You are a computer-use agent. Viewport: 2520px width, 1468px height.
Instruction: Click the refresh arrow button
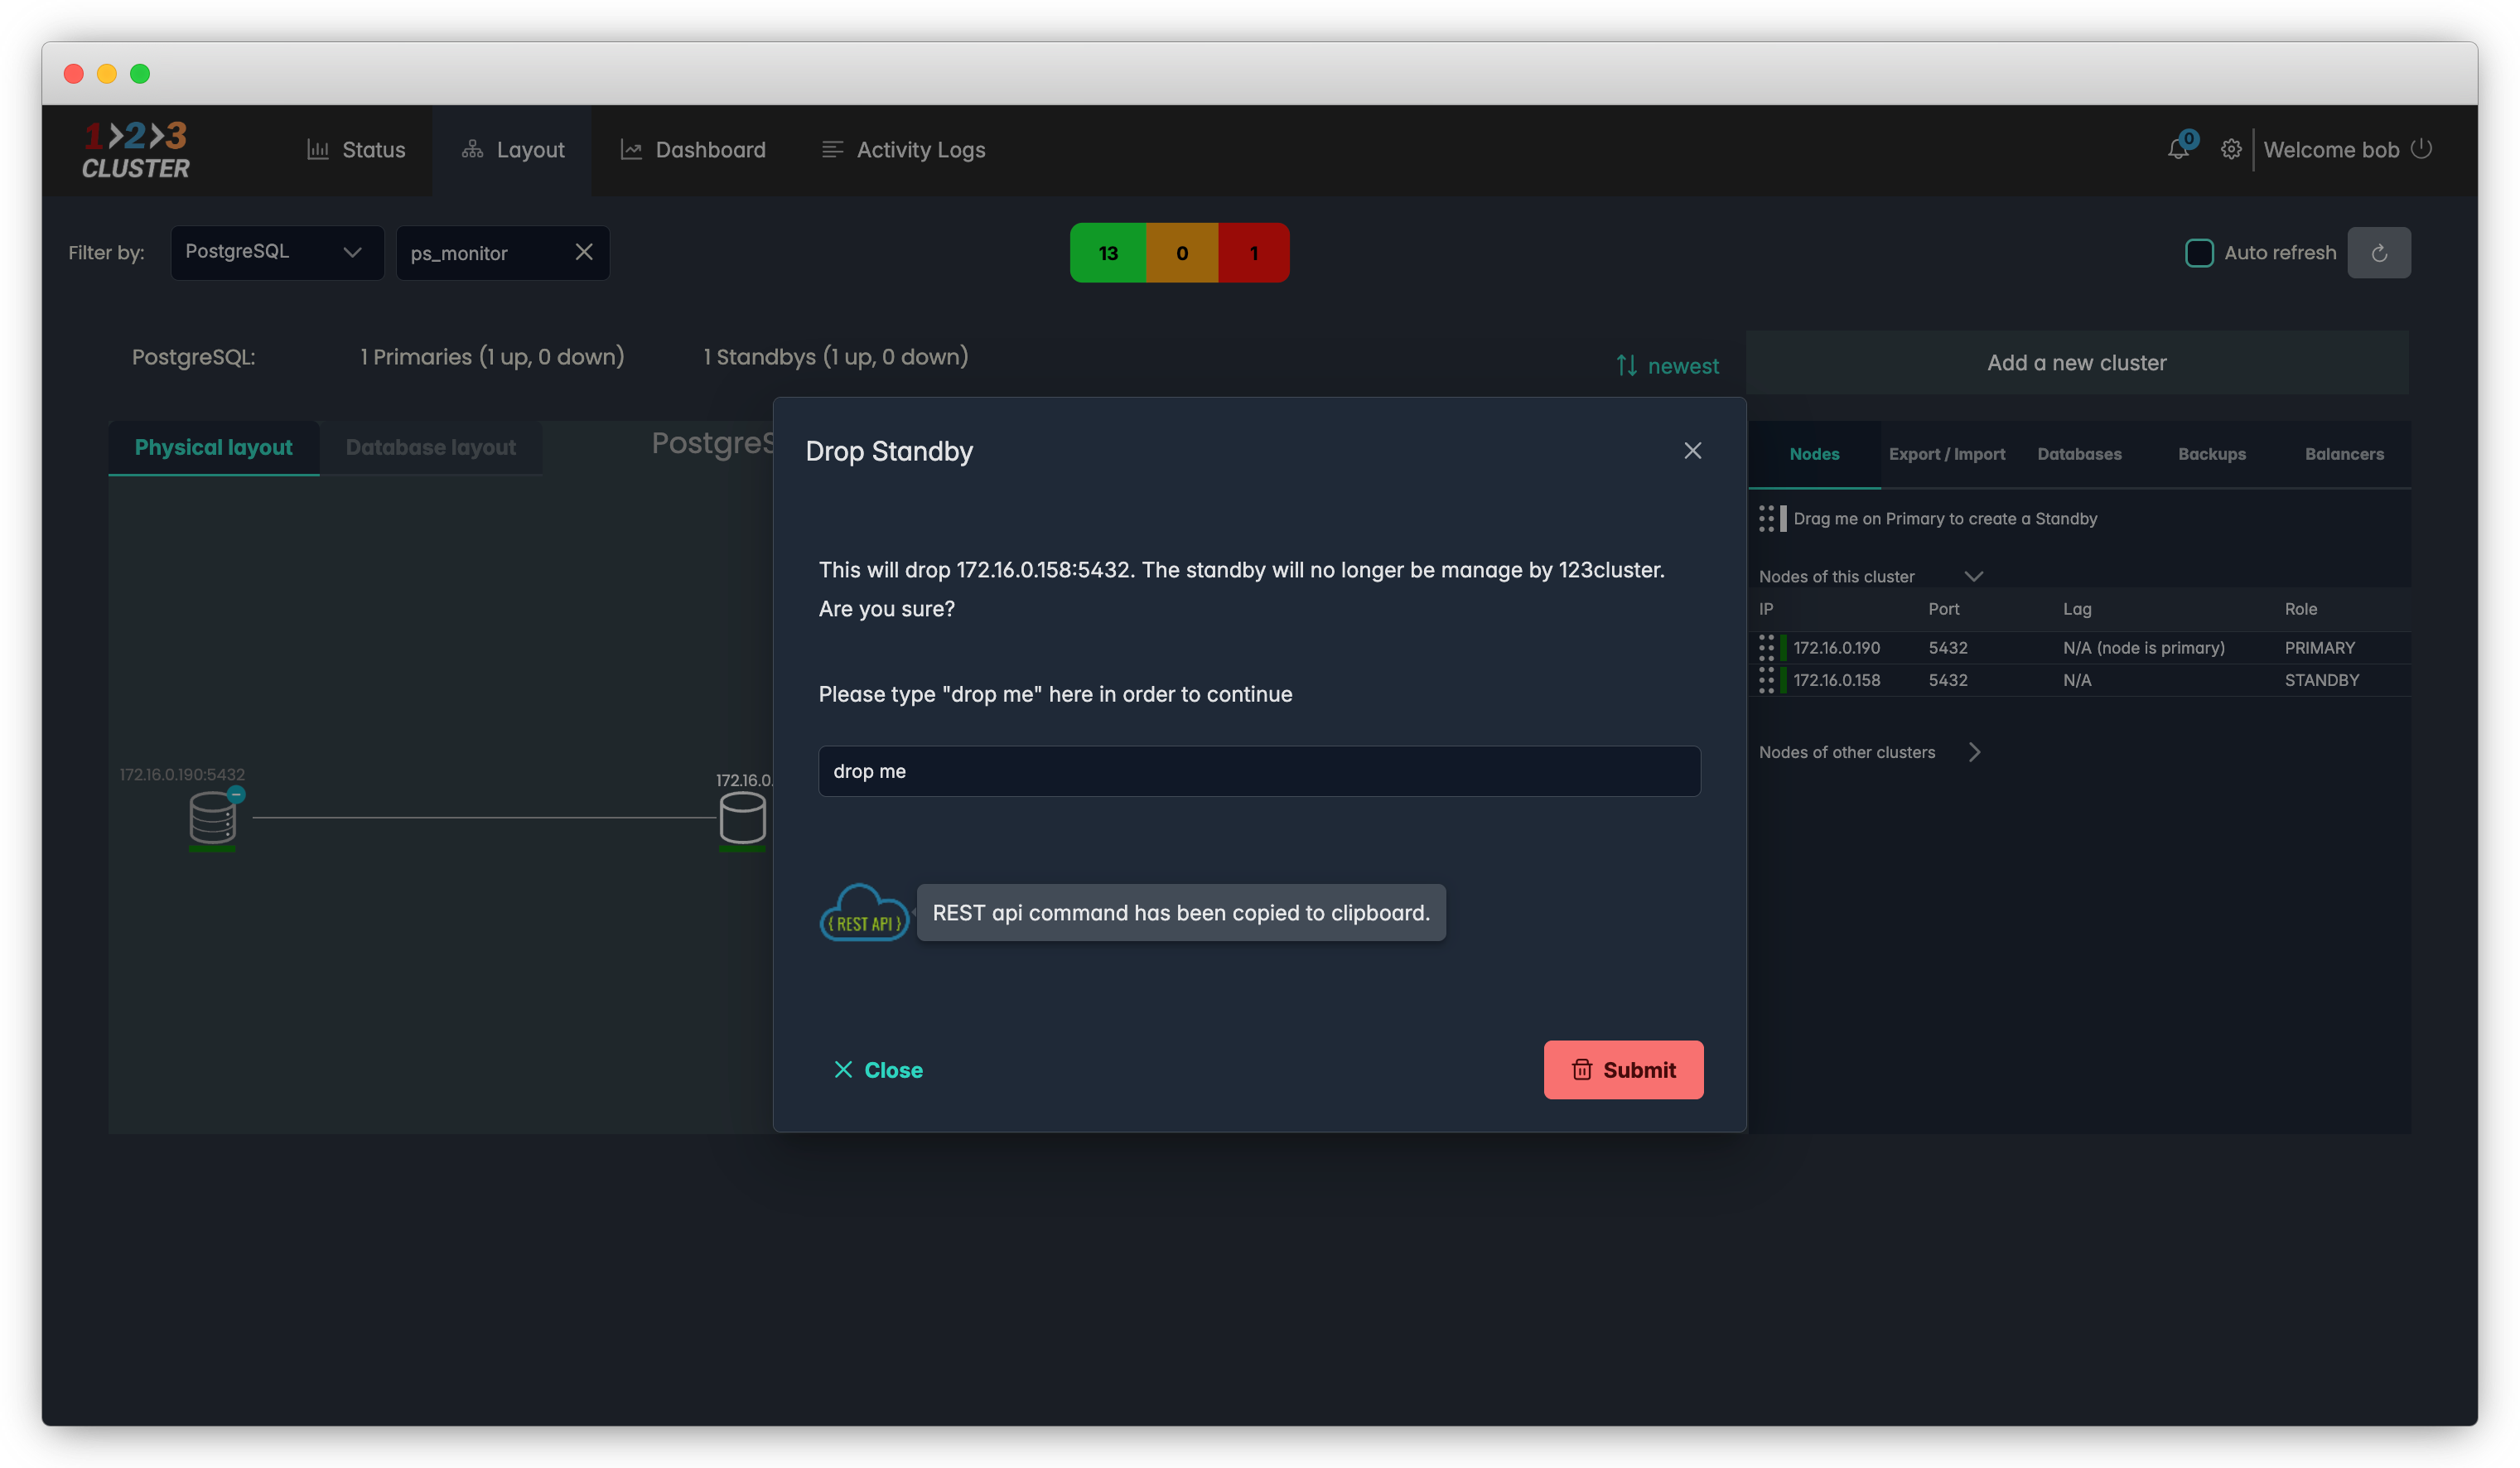(2379, 253)
